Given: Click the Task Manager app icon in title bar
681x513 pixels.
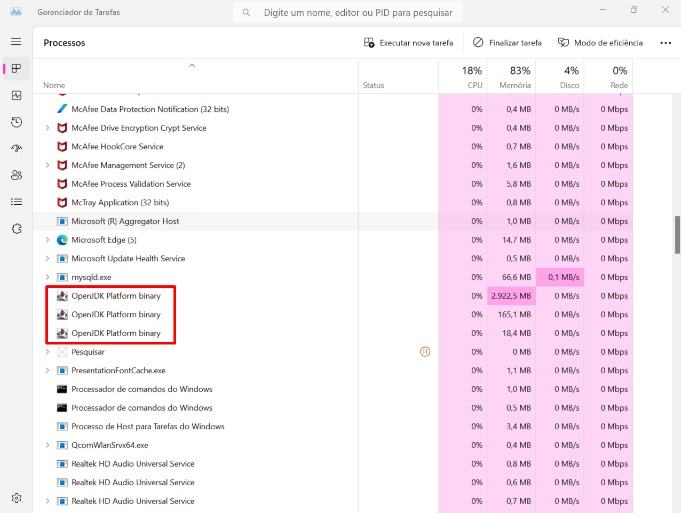Looking at the screenshot, I should (16, 12).
